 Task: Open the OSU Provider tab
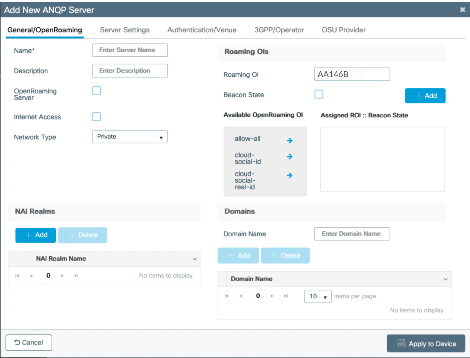[343, 30]
